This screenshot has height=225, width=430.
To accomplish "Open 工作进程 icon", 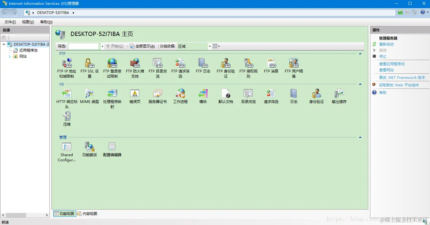I will pyautogui.click(x=180, y=96).
